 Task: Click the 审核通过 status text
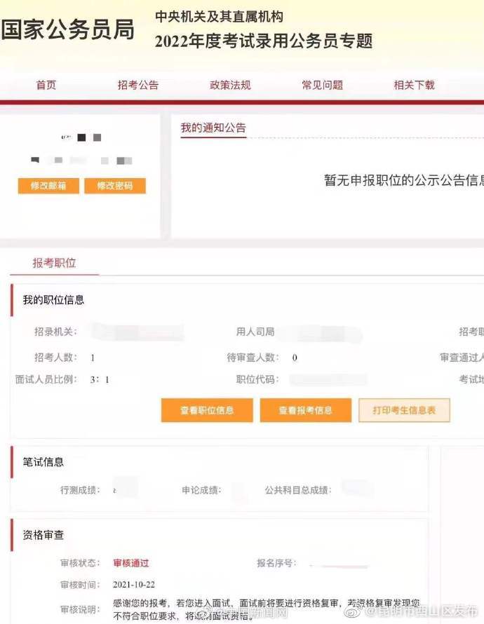coord(131,563)
